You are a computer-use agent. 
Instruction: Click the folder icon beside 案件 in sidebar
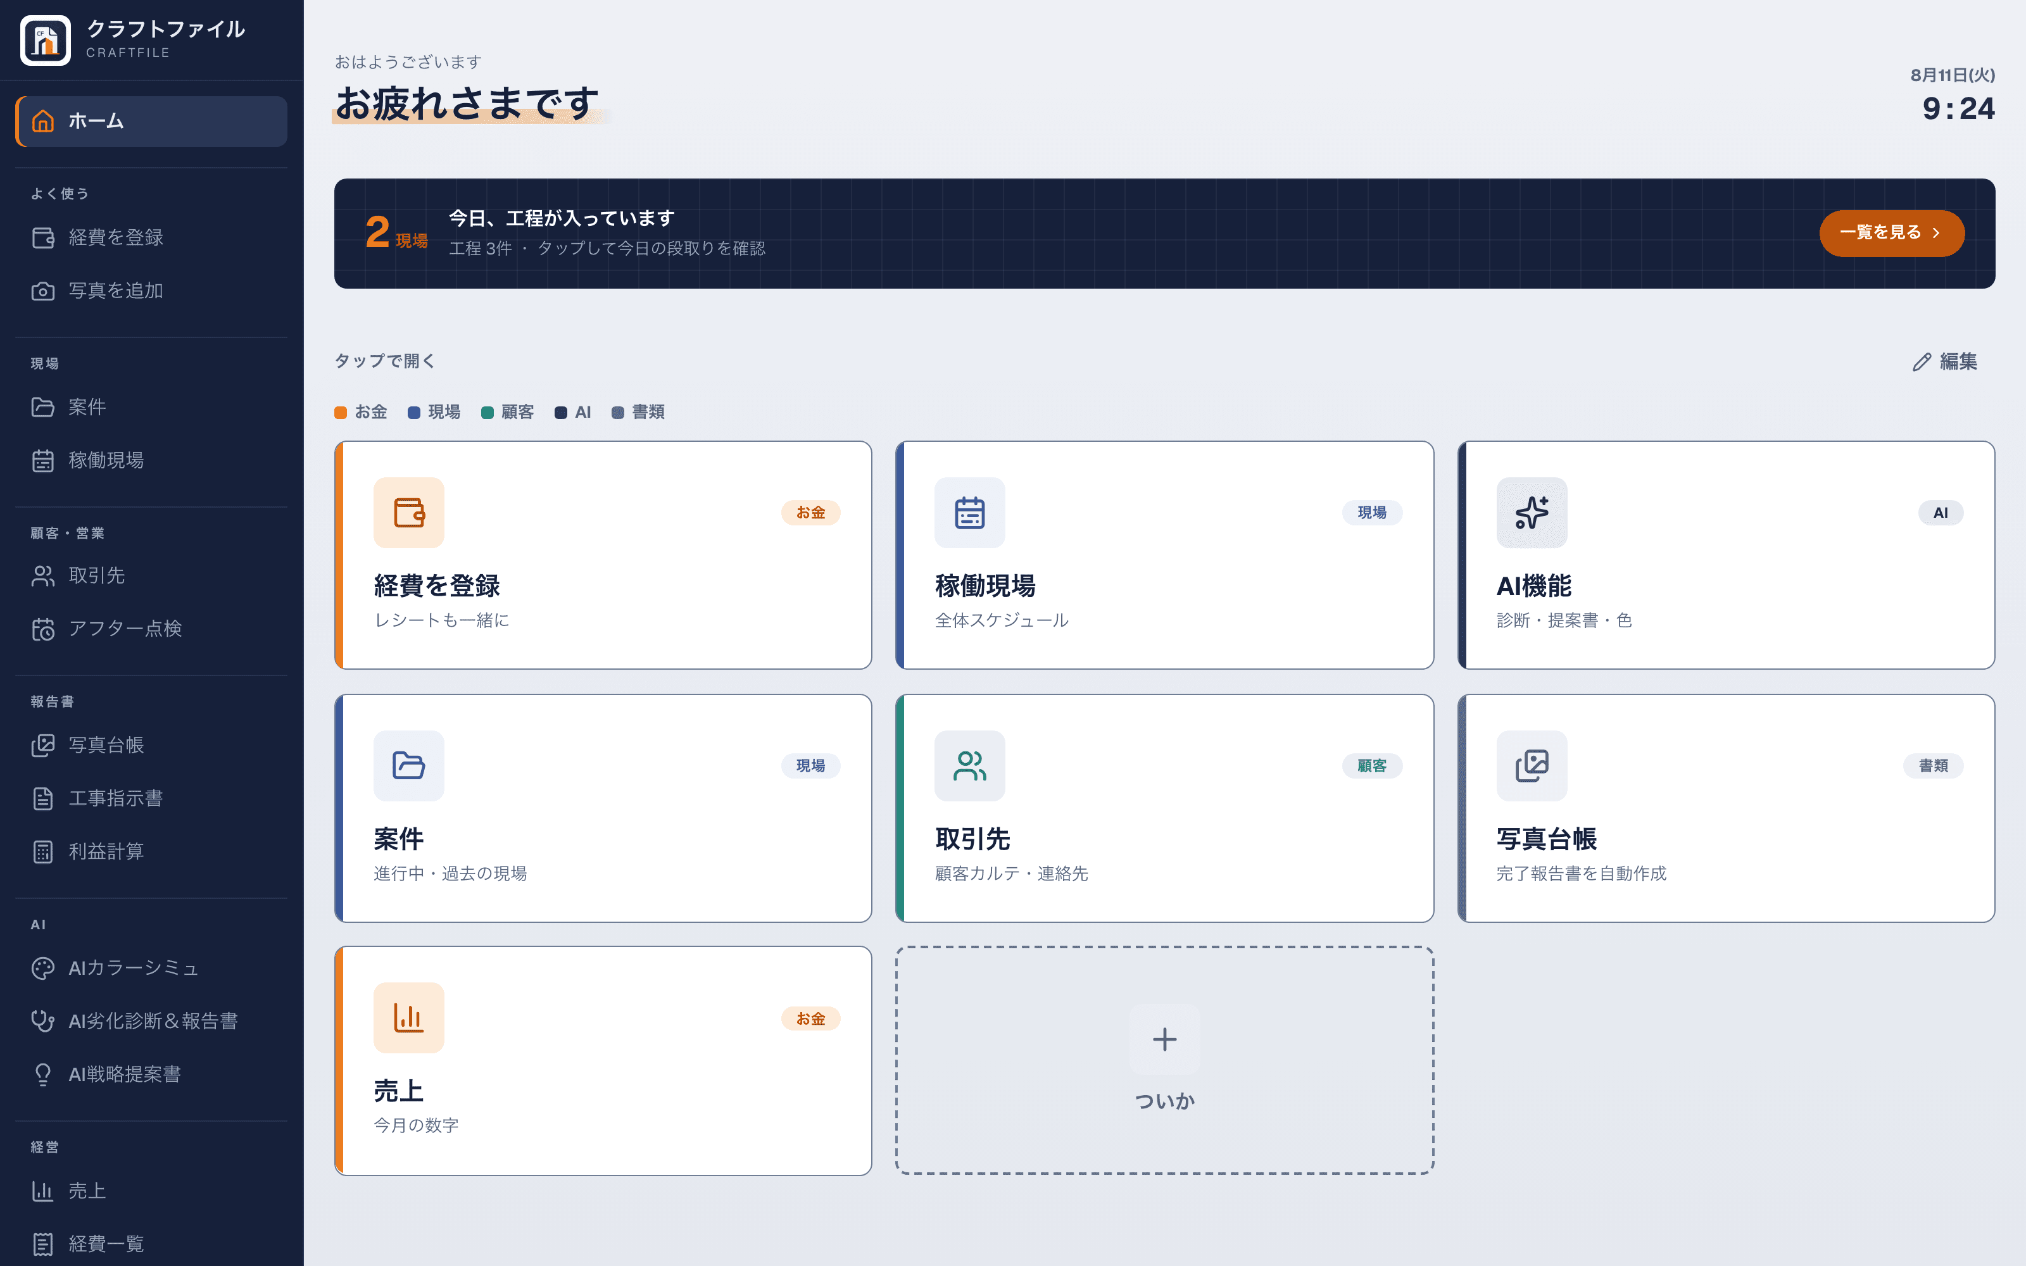42,407
